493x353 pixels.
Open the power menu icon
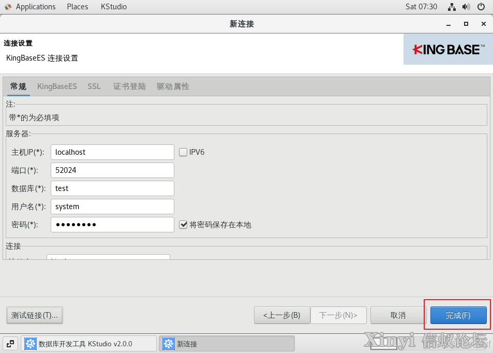coord(481,7)
